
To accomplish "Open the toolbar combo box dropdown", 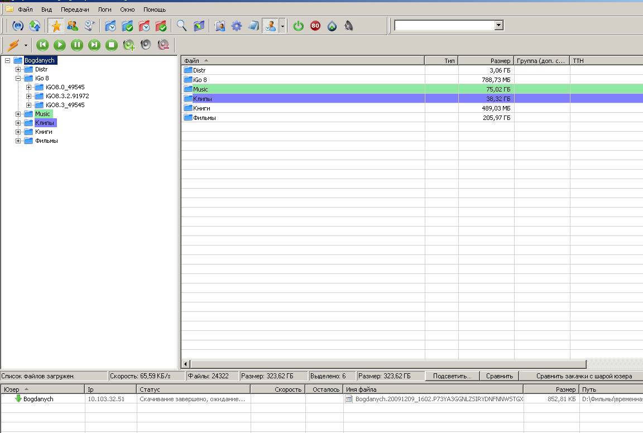I will coord(498,25).
